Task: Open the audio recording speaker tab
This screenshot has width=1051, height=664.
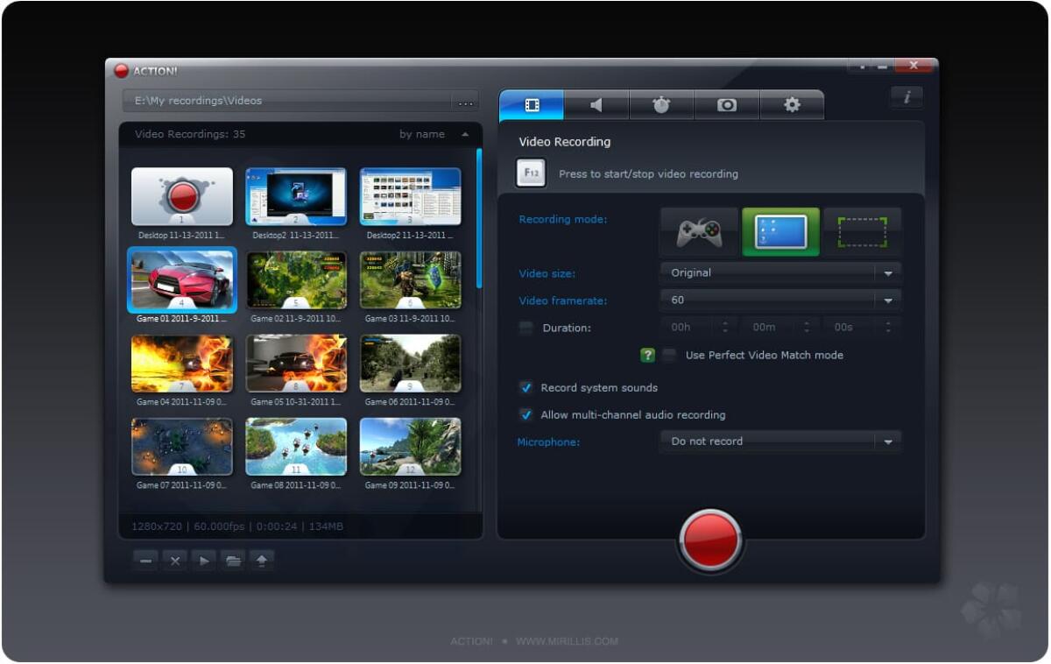Action: 596,104
